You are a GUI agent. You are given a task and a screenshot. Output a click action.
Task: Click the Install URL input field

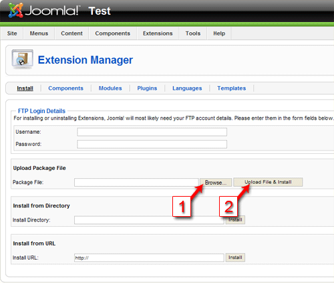tap(149, 258)
